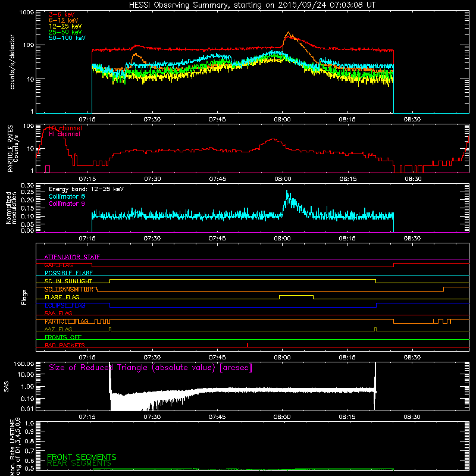476x476 pixels.
Task: Click the SAS axis label
Action: 7,387
